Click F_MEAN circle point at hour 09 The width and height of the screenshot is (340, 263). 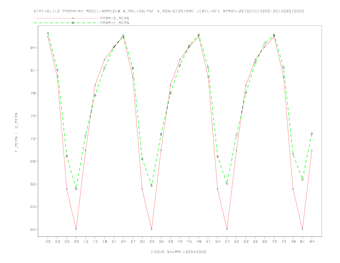(76, 189)
